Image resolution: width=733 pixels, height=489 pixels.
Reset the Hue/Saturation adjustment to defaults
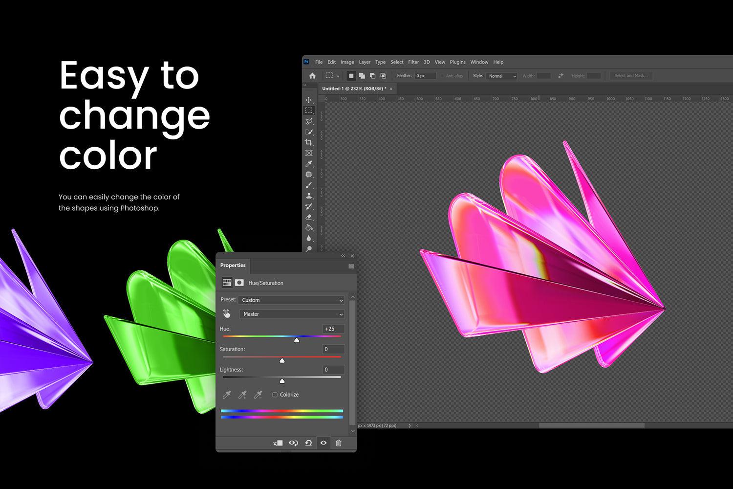tap(308, 443)
